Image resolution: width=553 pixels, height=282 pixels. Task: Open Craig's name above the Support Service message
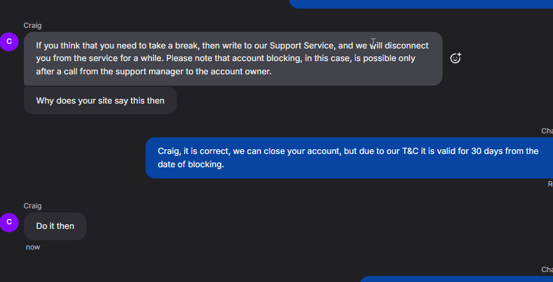[x=33, y=25]
